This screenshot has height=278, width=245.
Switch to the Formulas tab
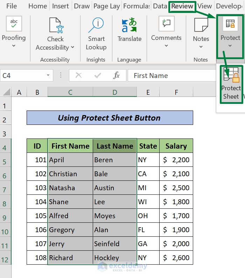tap(136, 6)
